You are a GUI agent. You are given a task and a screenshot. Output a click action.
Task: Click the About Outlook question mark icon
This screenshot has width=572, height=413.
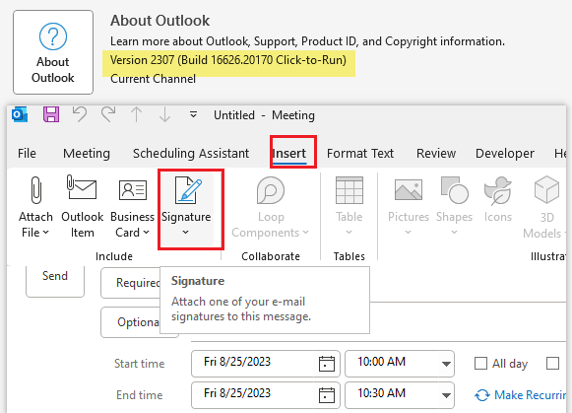point(53,36)
